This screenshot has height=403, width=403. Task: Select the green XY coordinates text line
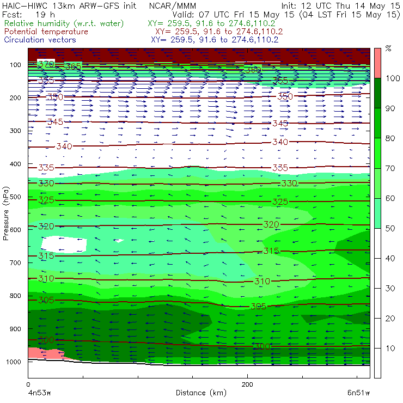click(x=211, y=23)
